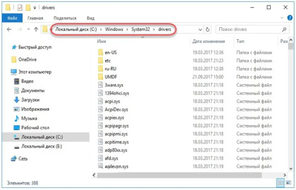Select Локальный диск (E:) in sidebar

[42, 146]
